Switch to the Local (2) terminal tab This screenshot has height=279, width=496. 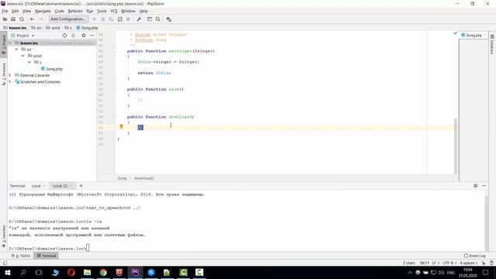point(60,186)
